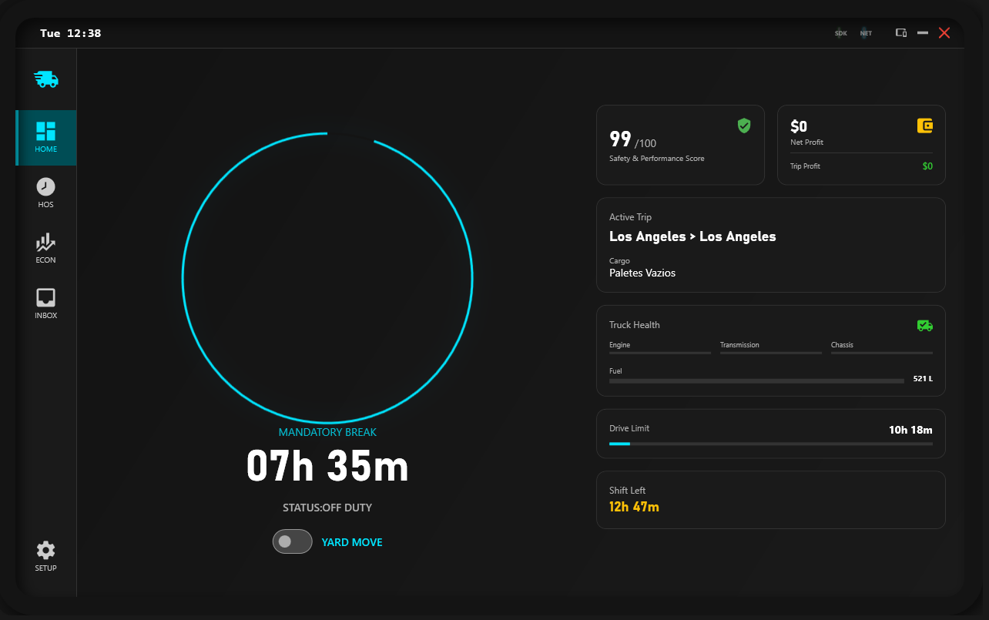The image size is (989, 620).
Task: Click the Shift Left 12h 47m card
Action: tap(770, 499)
